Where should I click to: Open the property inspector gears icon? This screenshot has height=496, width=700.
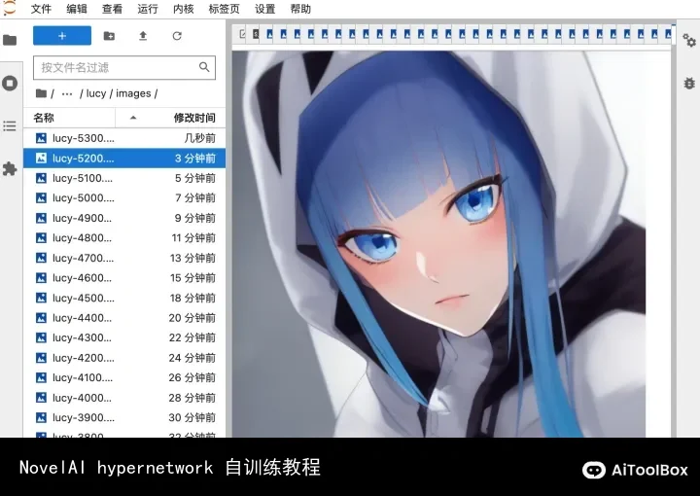(689, 40)
